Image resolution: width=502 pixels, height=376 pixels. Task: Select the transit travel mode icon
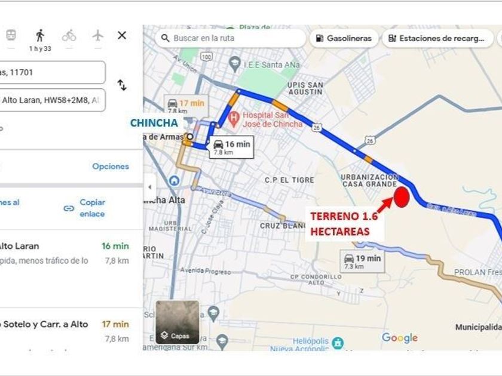pyautogui.click(x=11, y=35)
